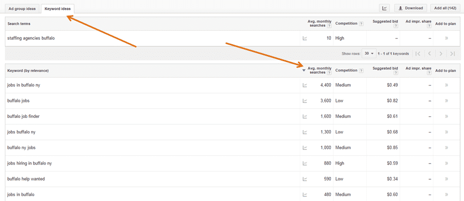
Task: Add jobs in buffalo keyword to plan
Action: pos(446,195)
